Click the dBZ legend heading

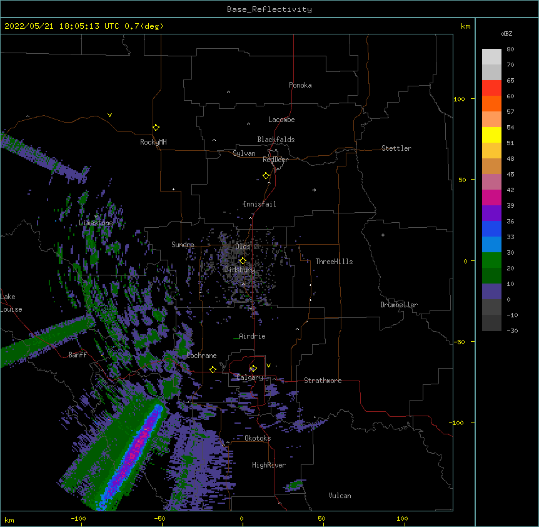pyautogui.click(x=506, y=33)
